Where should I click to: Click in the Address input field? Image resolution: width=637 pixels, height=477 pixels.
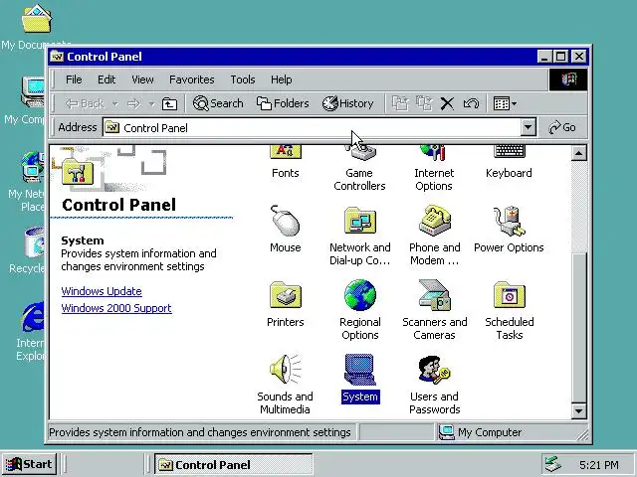click(x=312, y=128)
